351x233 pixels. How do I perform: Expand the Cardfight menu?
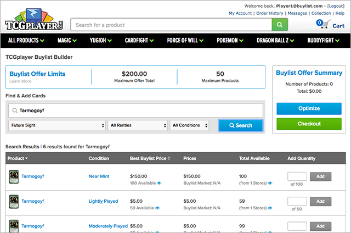(x=139, y=40)
